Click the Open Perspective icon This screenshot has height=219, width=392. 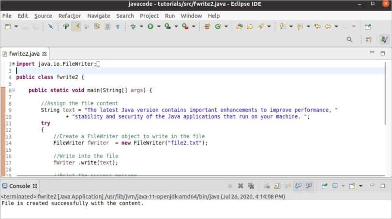(368, 40)
